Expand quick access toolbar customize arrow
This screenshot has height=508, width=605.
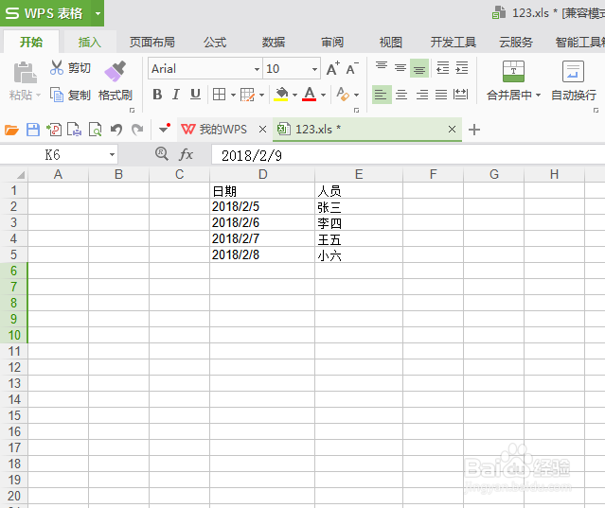point(165,129)
